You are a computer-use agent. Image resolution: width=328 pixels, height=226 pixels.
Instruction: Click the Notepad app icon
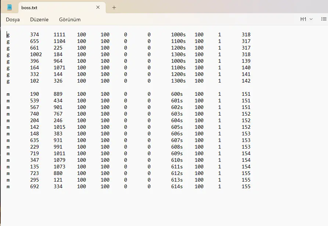click(9, 7)
